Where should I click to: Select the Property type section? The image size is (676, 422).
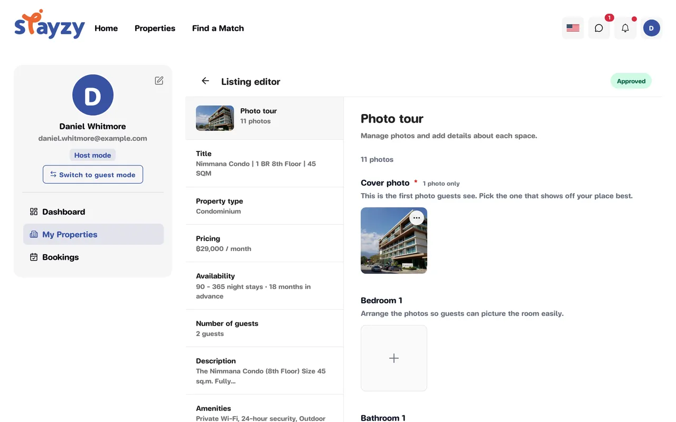265,206
